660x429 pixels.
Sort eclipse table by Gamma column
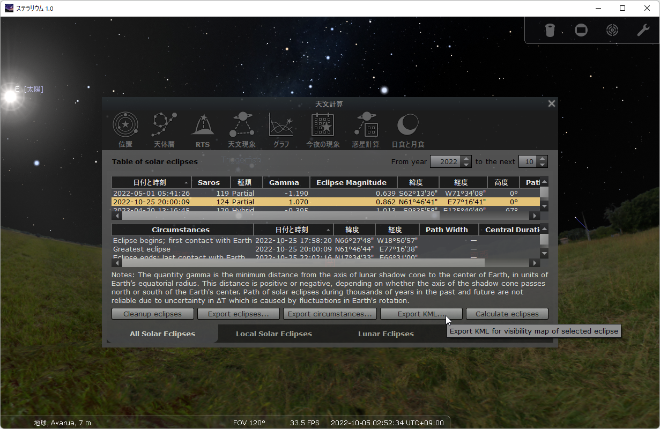[286, 182]
